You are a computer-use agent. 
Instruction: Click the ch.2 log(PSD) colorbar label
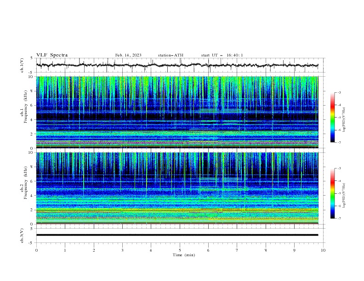pos(344,195)
